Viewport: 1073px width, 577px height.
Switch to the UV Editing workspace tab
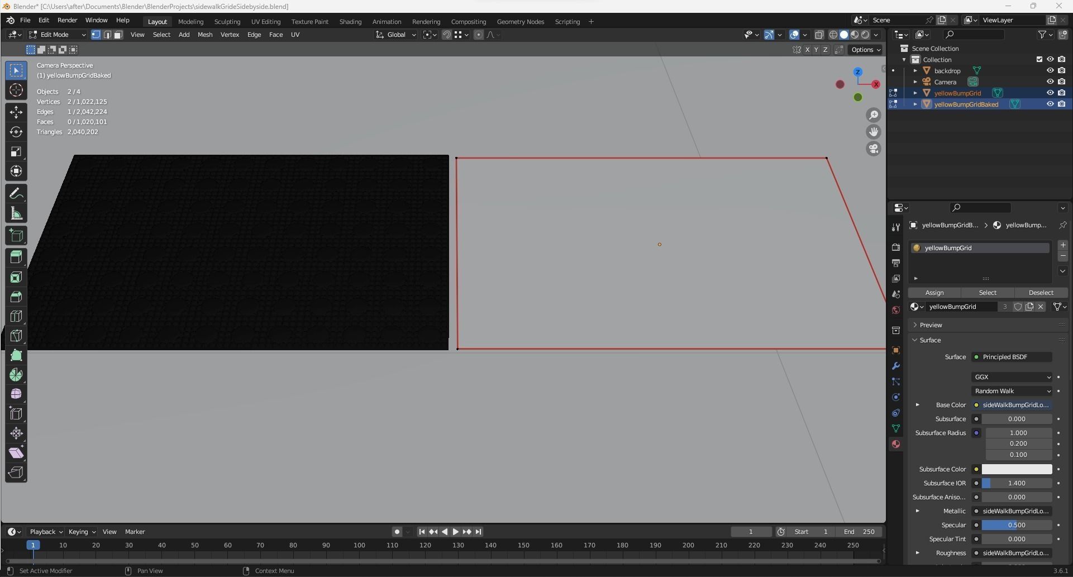click(x=266, y=22)
